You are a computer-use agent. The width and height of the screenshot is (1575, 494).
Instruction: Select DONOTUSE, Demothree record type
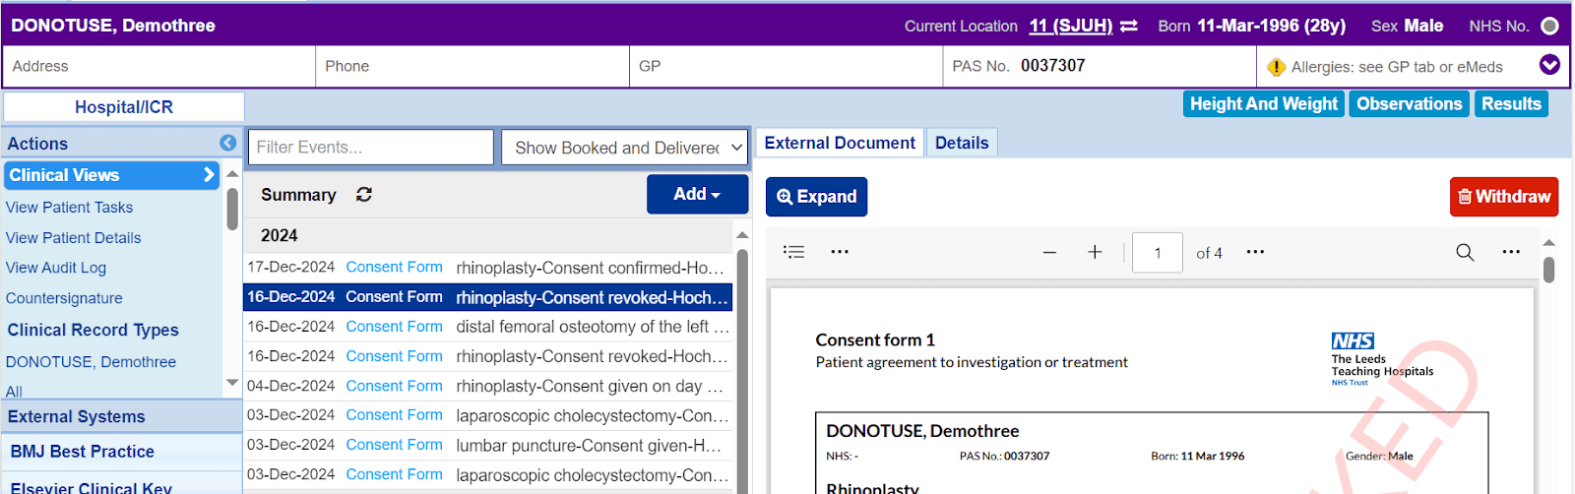(91, 362)
